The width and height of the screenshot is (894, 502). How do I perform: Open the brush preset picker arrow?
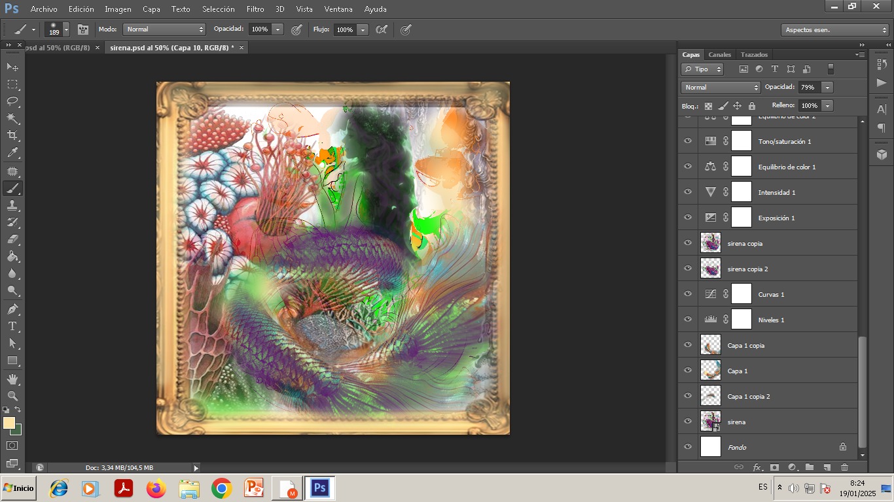[66, 29]
